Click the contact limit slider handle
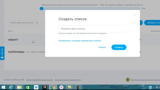The width and height of the screenshot is (160, 90). tap(41, 8)
